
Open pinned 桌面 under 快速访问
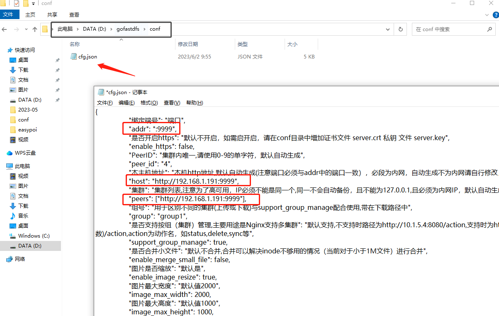pos(23,60)
